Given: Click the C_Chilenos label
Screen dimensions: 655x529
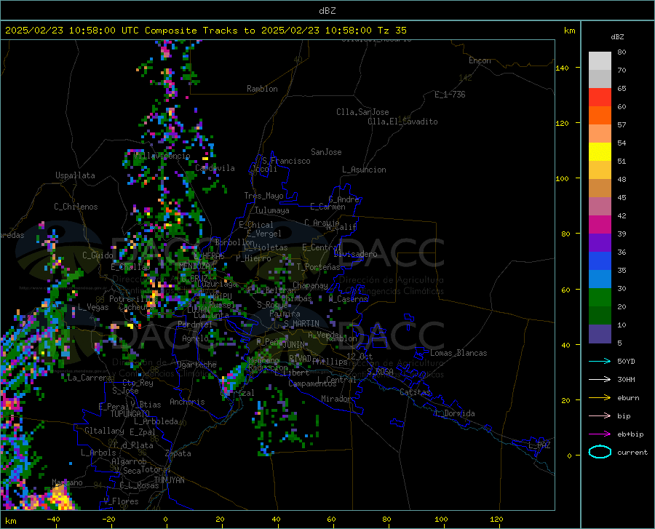Looking at the screenshot, I should [76, 207].
